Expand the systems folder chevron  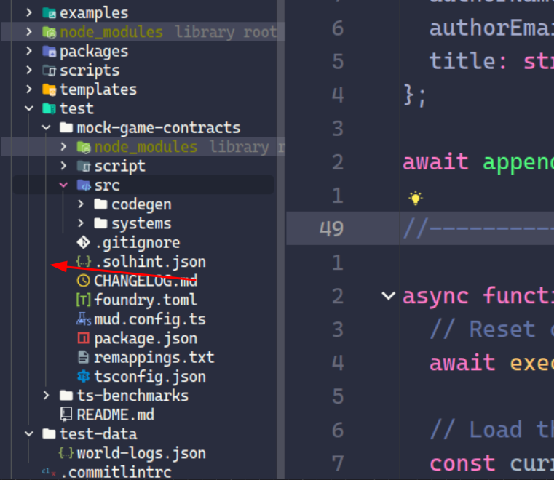81,223
